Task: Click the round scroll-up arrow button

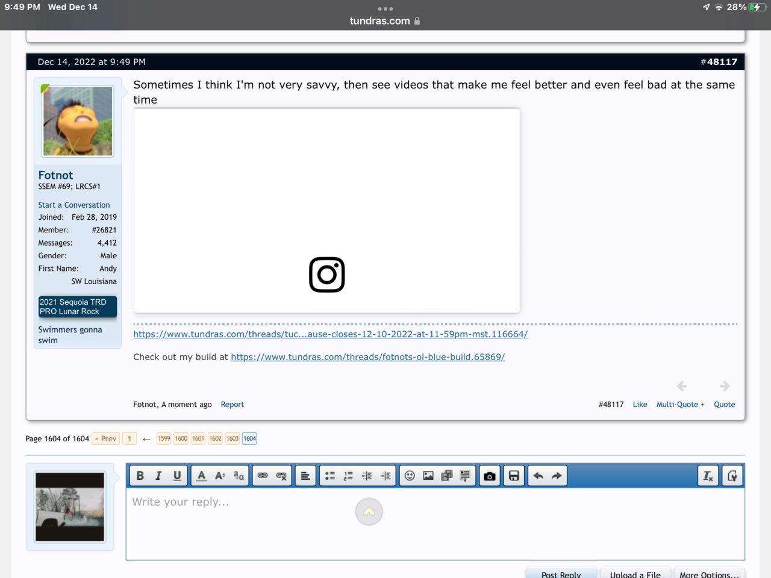Action: (x=369, y=512)
